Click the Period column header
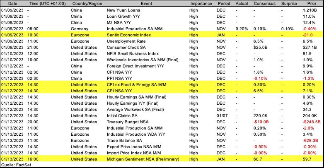This screenshot has height=168, width=324. coord(224,3)
